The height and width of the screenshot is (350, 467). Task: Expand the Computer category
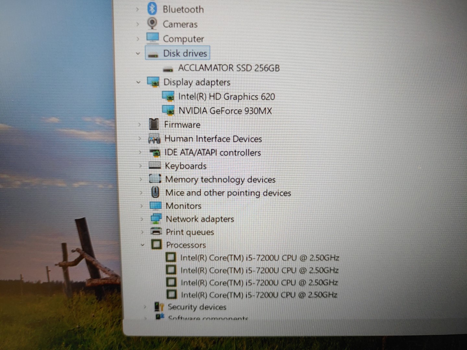tap(138, 39)
